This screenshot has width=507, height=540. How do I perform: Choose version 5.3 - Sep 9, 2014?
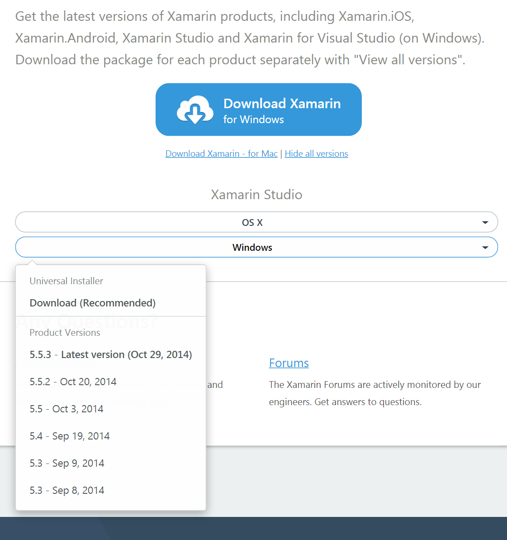67,463
